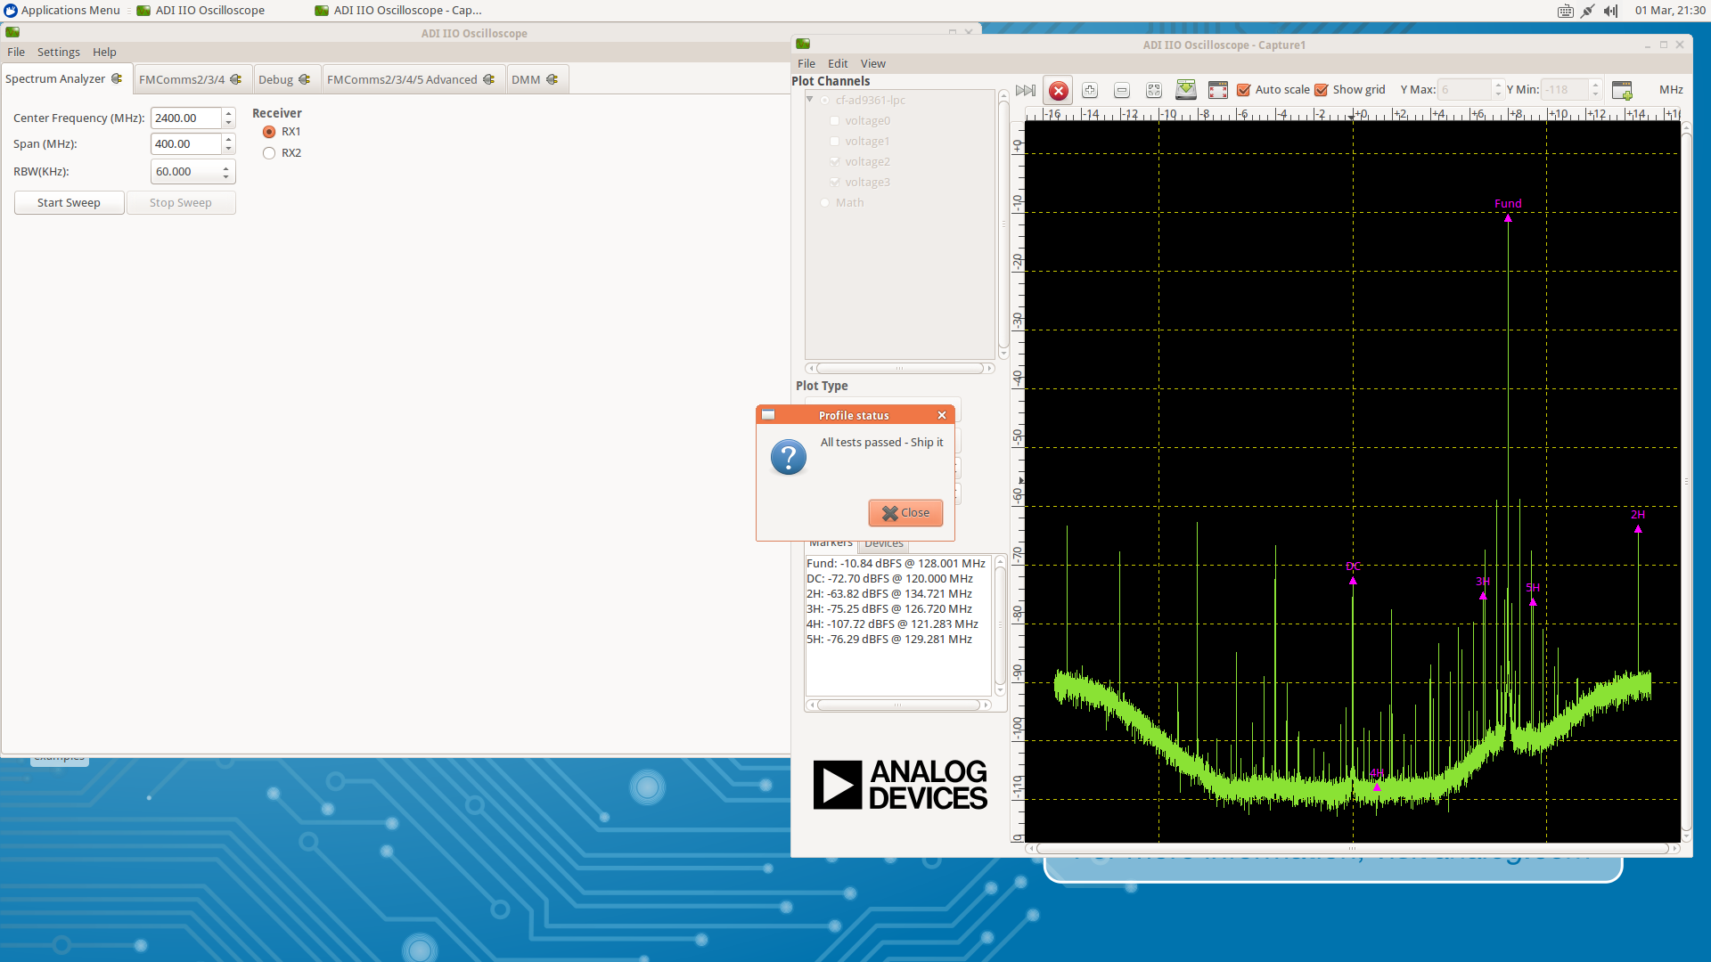1711x962 pixels.
Task: Close the Profile status dialog via Close button
Action: pos(905,513)
